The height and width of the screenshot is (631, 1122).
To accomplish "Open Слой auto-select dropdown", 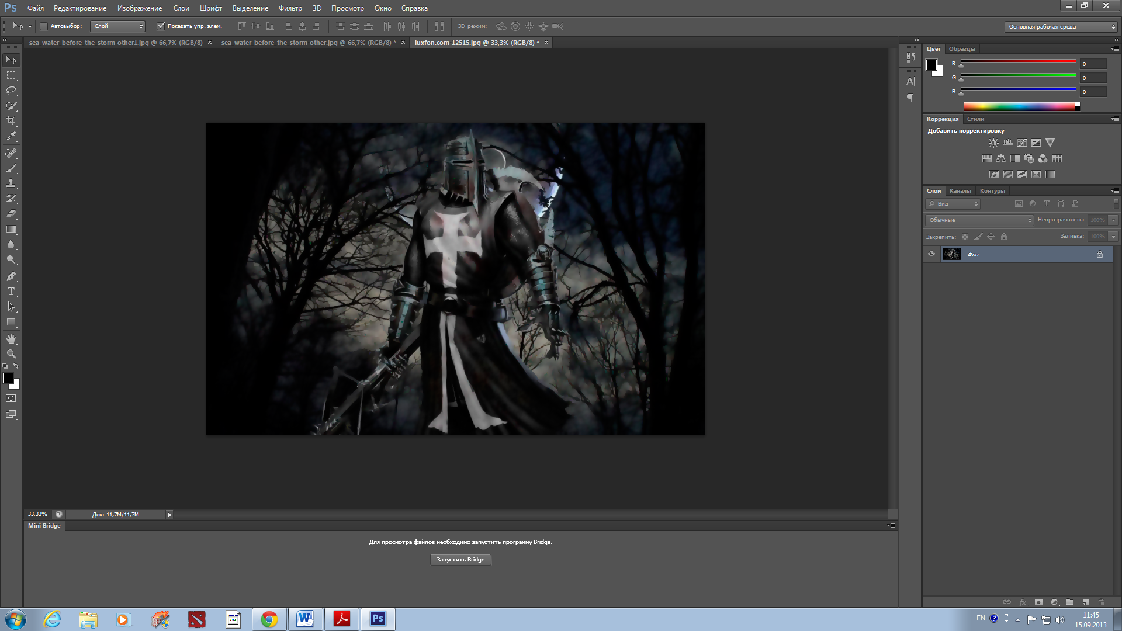I will tap(117, 26).
